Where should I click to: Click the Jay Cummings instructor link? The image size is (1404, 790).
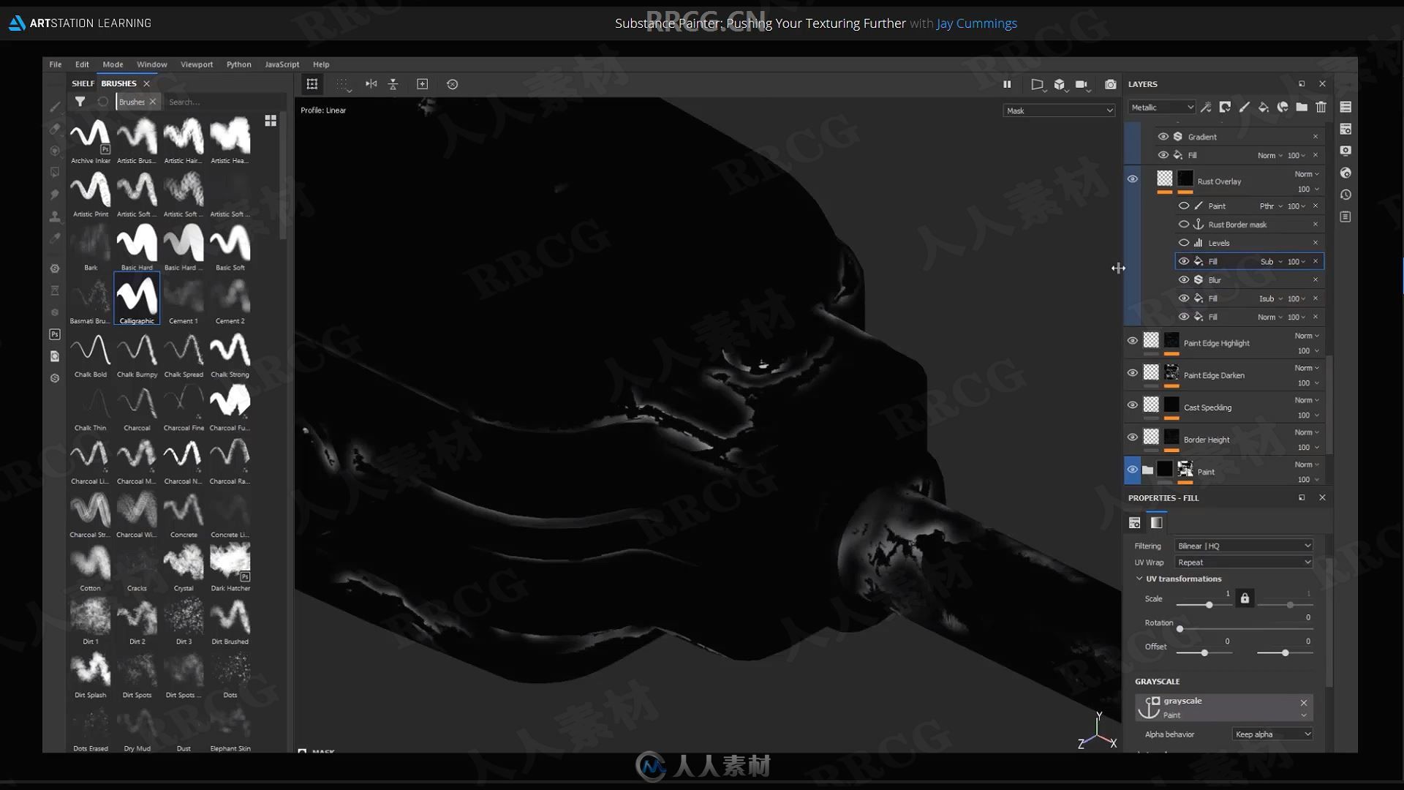[976, 23]
